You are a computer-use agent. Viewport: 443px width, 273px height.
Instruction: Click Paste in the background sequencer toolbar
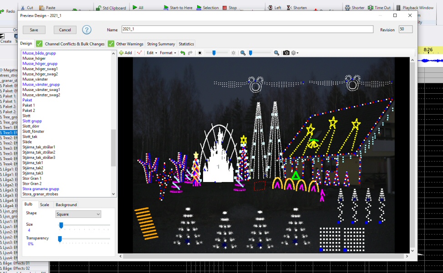[x=47, y=8]
